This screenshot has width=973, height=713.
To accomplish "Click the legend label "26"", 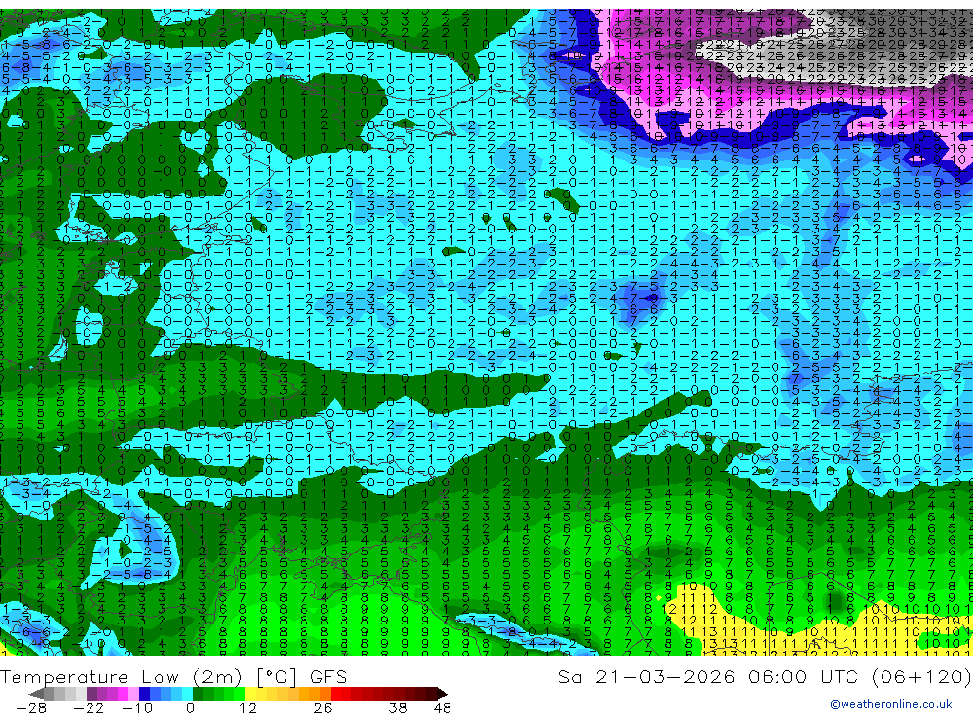I will (323, 707).
